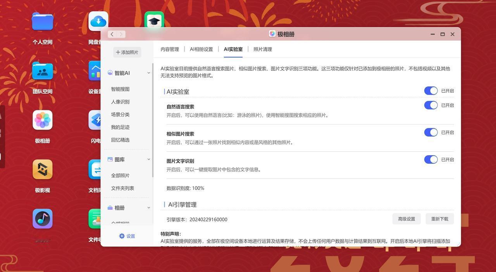Image resolution: width=496 pixels, height=272 pixels.
Task: Click the 数据识别度: 100% text
Action: point(185,188)
